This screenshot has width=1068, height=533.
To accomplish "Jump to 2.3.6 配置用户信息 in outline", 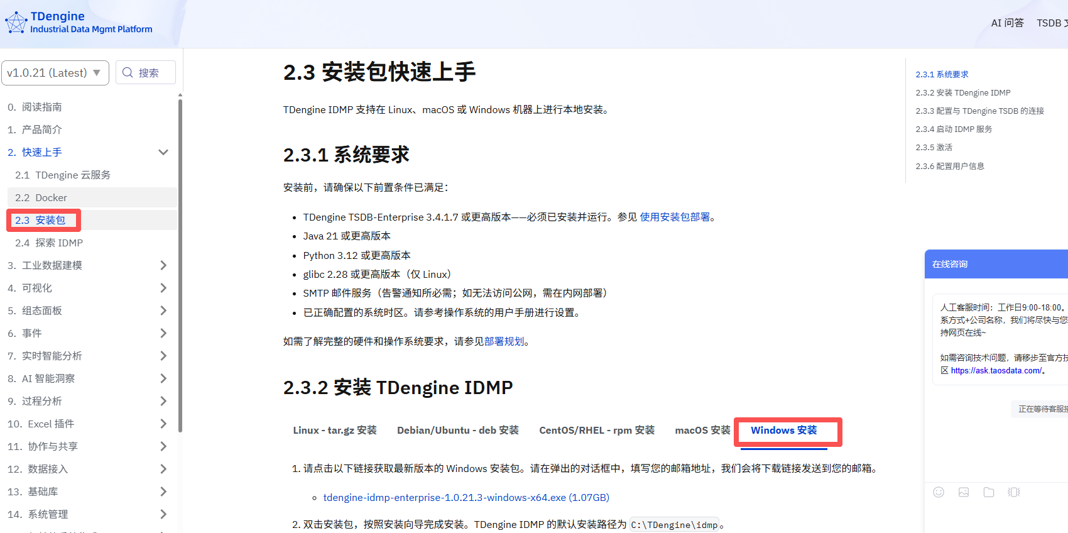I will (x=950, y=166).
